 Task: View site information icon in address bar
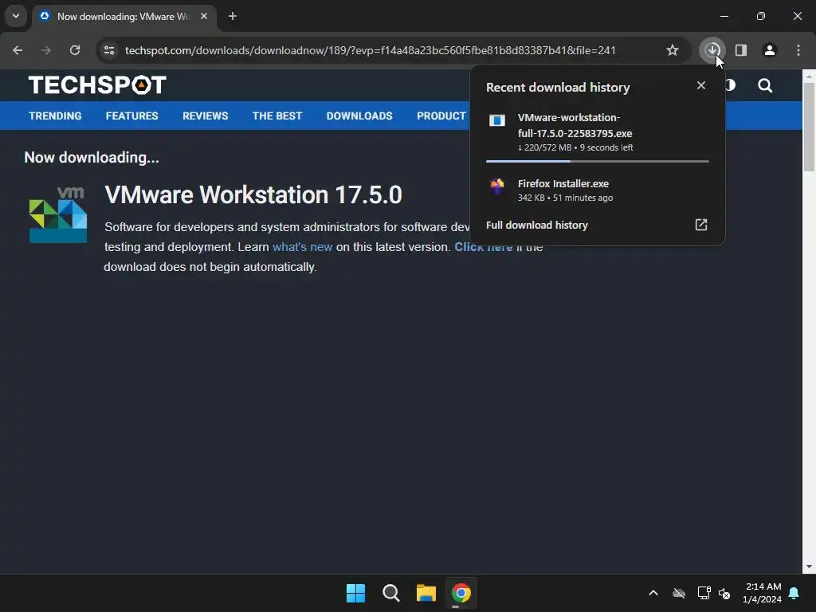point(109,50)
